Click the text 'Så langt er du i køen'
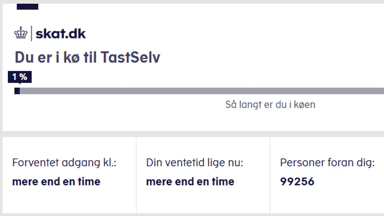Screen dimensions: 384x216 (270, 105)
